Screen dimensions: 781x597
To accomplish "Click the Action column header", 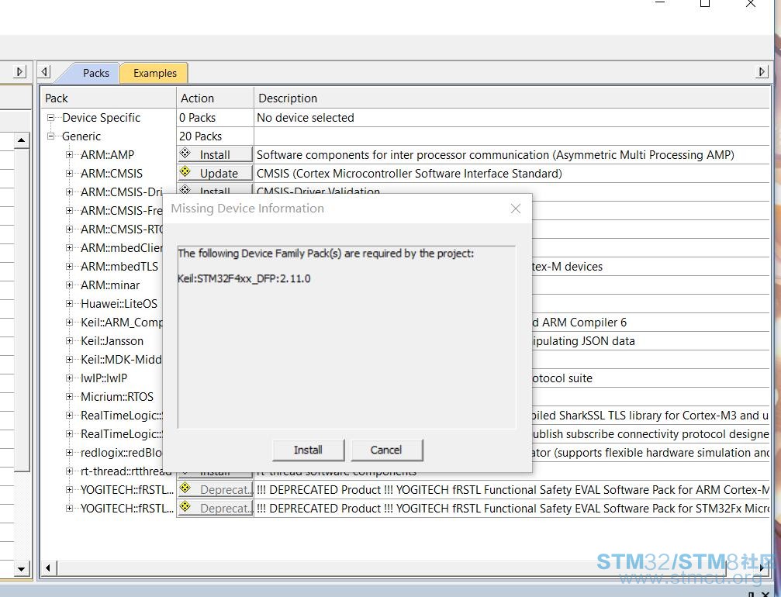I will [215, 98].
